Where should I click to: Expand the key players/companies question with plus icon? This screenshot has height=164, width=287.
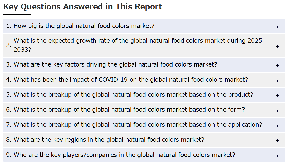[277, 156]
